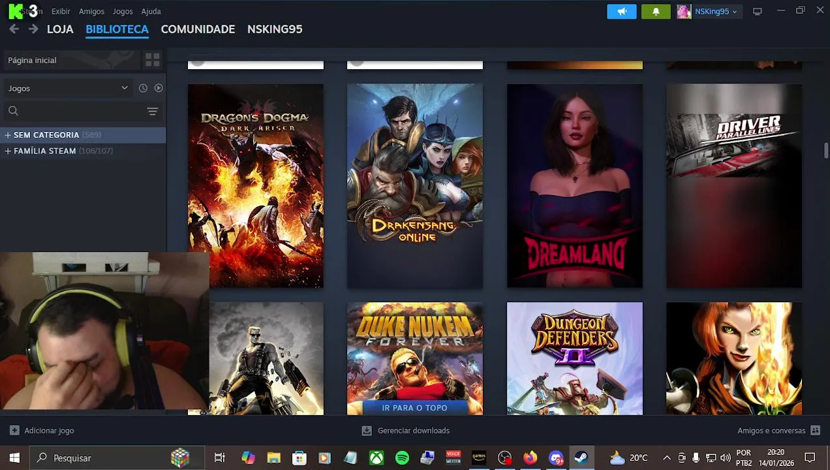
Task: Open the Windows Start button
Action: (14, 458)
